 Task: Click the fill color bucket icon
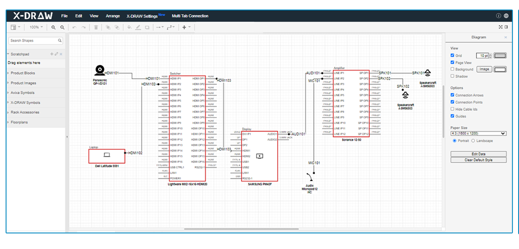click(x=129, y=27)
